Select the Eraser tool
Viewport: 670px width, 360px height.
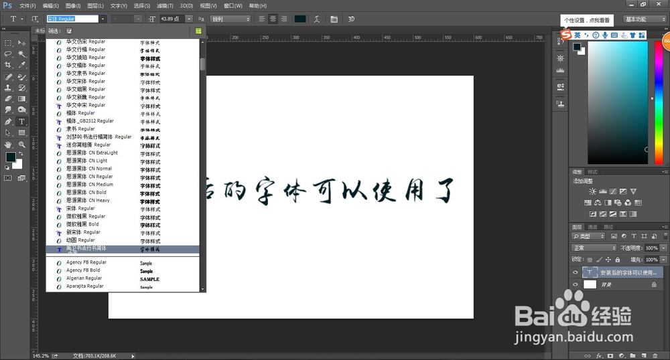(8, 98)
